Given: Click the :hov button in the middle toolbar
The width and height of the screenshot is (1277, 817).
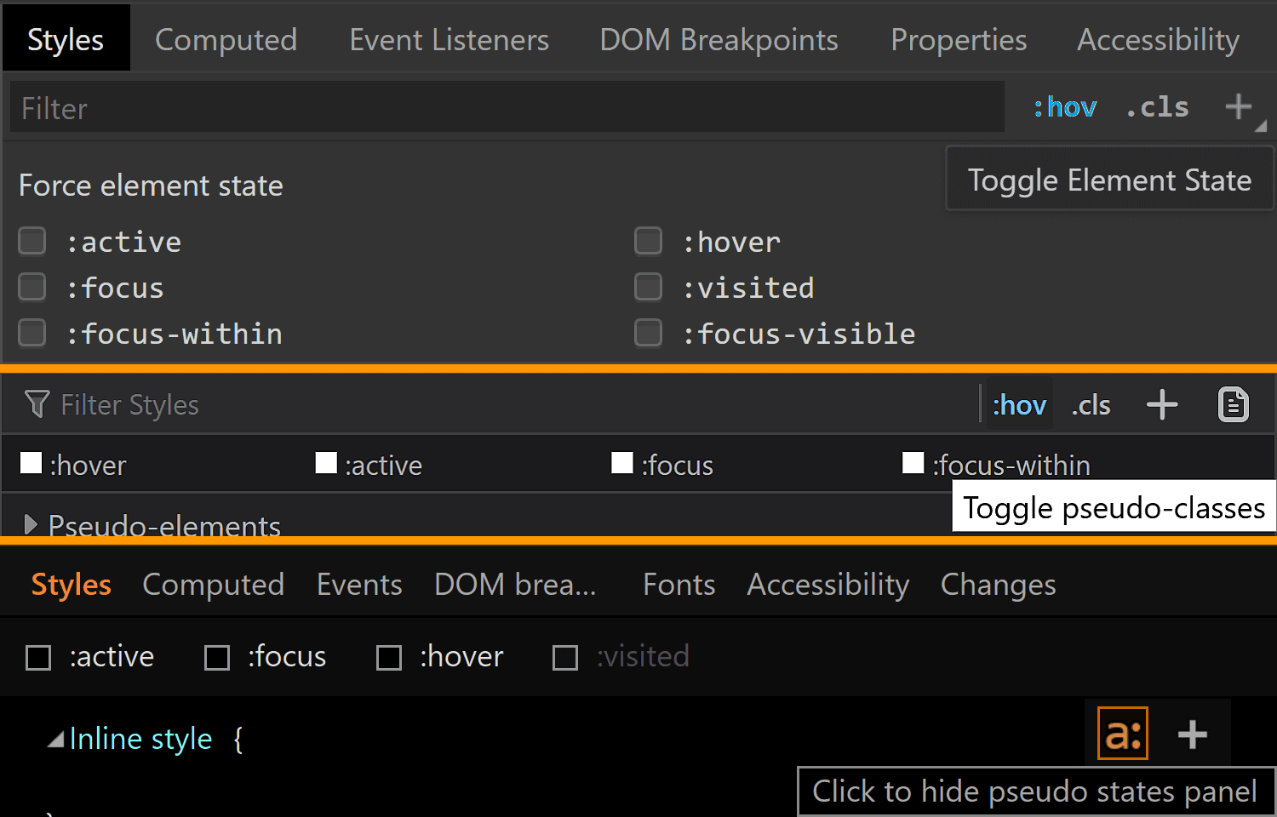Looking at the screenshot, I should pyautogui.click(x=1019, y=405).
